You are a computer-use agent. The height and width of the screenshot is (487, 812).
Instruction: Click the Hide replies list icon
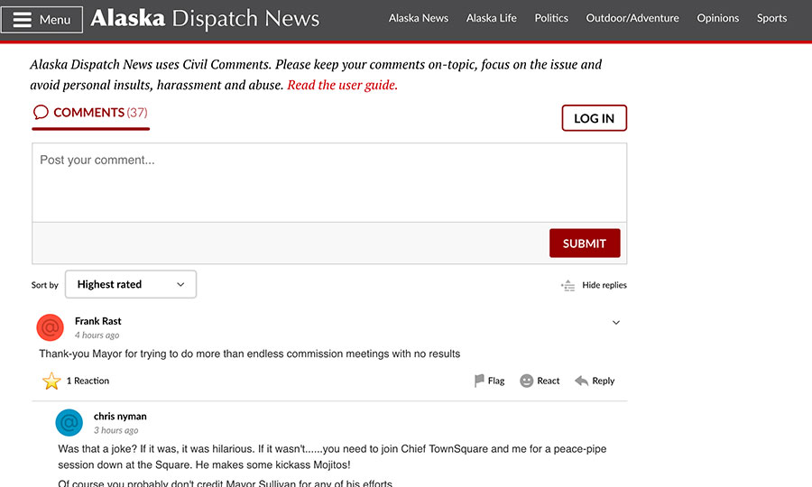coord(568,286)
